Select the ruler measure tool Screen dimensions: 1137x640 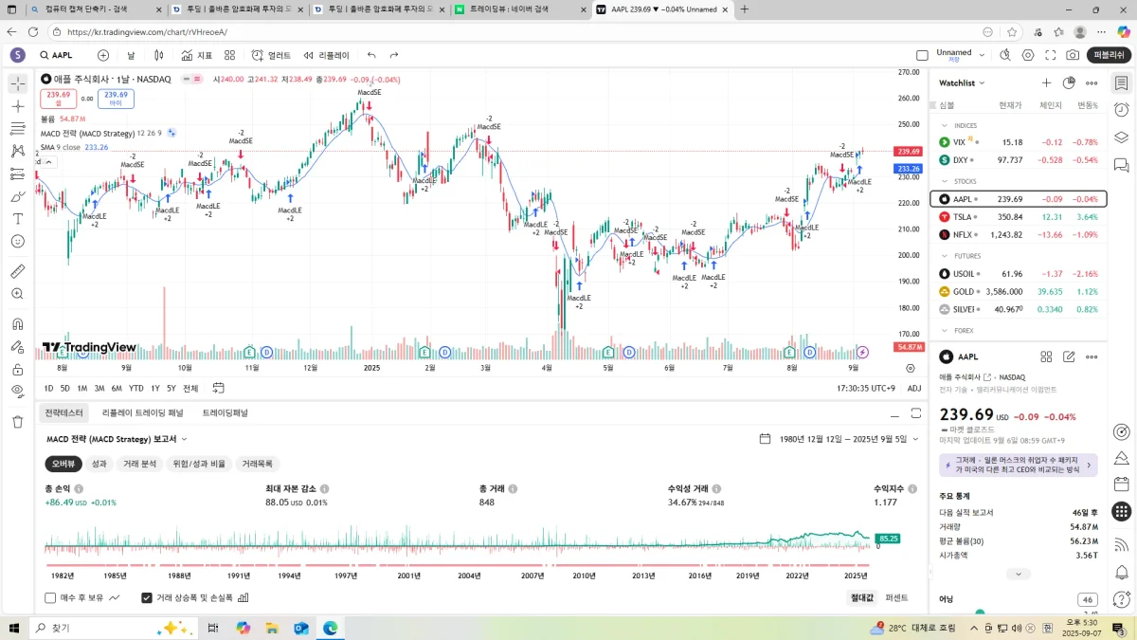pos(18,271)
